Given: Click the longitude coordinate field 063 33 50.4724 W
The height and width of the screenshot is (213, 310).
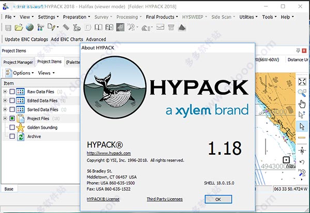Looking at the screenshot, I should pos(290,189).
